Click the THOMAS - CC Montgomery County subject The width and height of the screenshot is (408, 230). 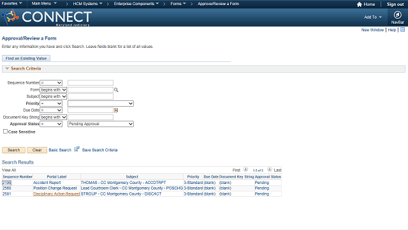pyautogui.click(x=123, y=183)
